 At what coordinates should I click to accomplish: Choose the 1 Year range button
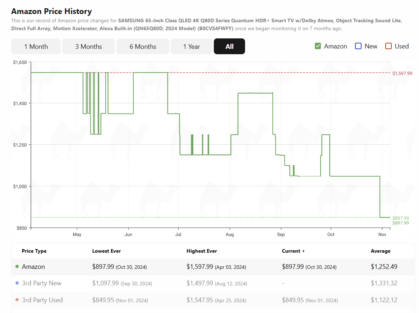192,46
